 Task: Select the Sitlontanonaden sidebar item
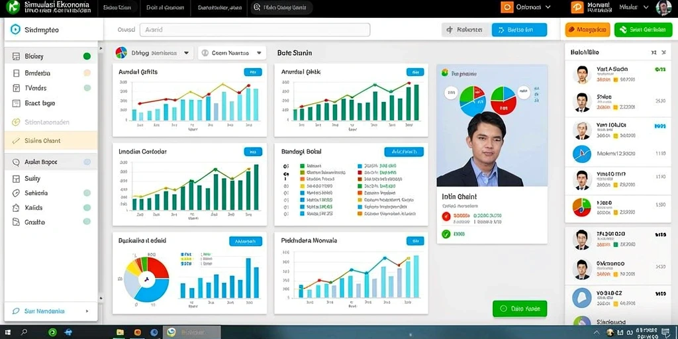[51, 122]
